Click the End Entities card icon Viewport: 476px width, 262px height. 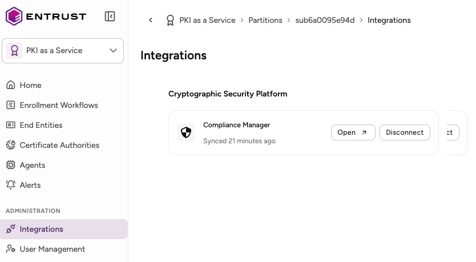[11, 125]
